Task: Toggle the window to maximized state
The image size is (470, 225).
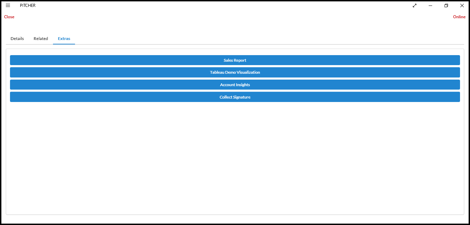Action: (x=446, y=6)
